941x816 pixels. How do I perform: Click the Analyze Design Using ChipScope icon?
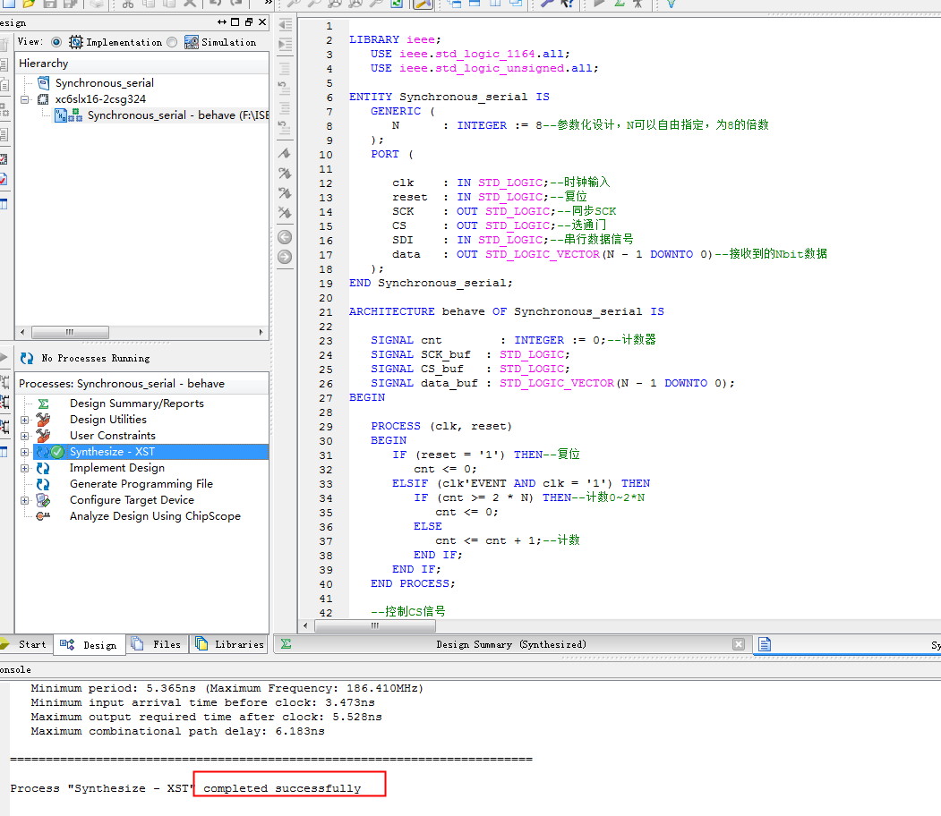coord(43,516)
